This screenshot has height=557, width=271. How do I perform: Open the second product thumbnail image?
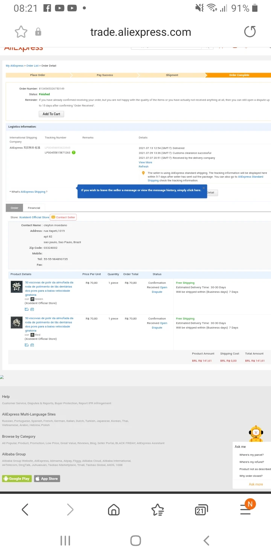[17, 323]
